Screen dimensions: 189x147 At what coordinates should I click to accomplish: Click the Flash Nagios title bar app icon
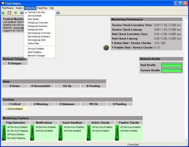coord(3,3)
